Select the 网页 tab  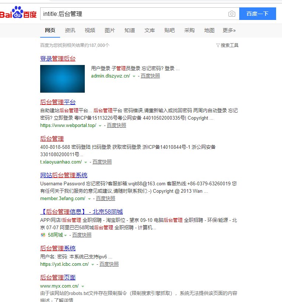(50, 30)
